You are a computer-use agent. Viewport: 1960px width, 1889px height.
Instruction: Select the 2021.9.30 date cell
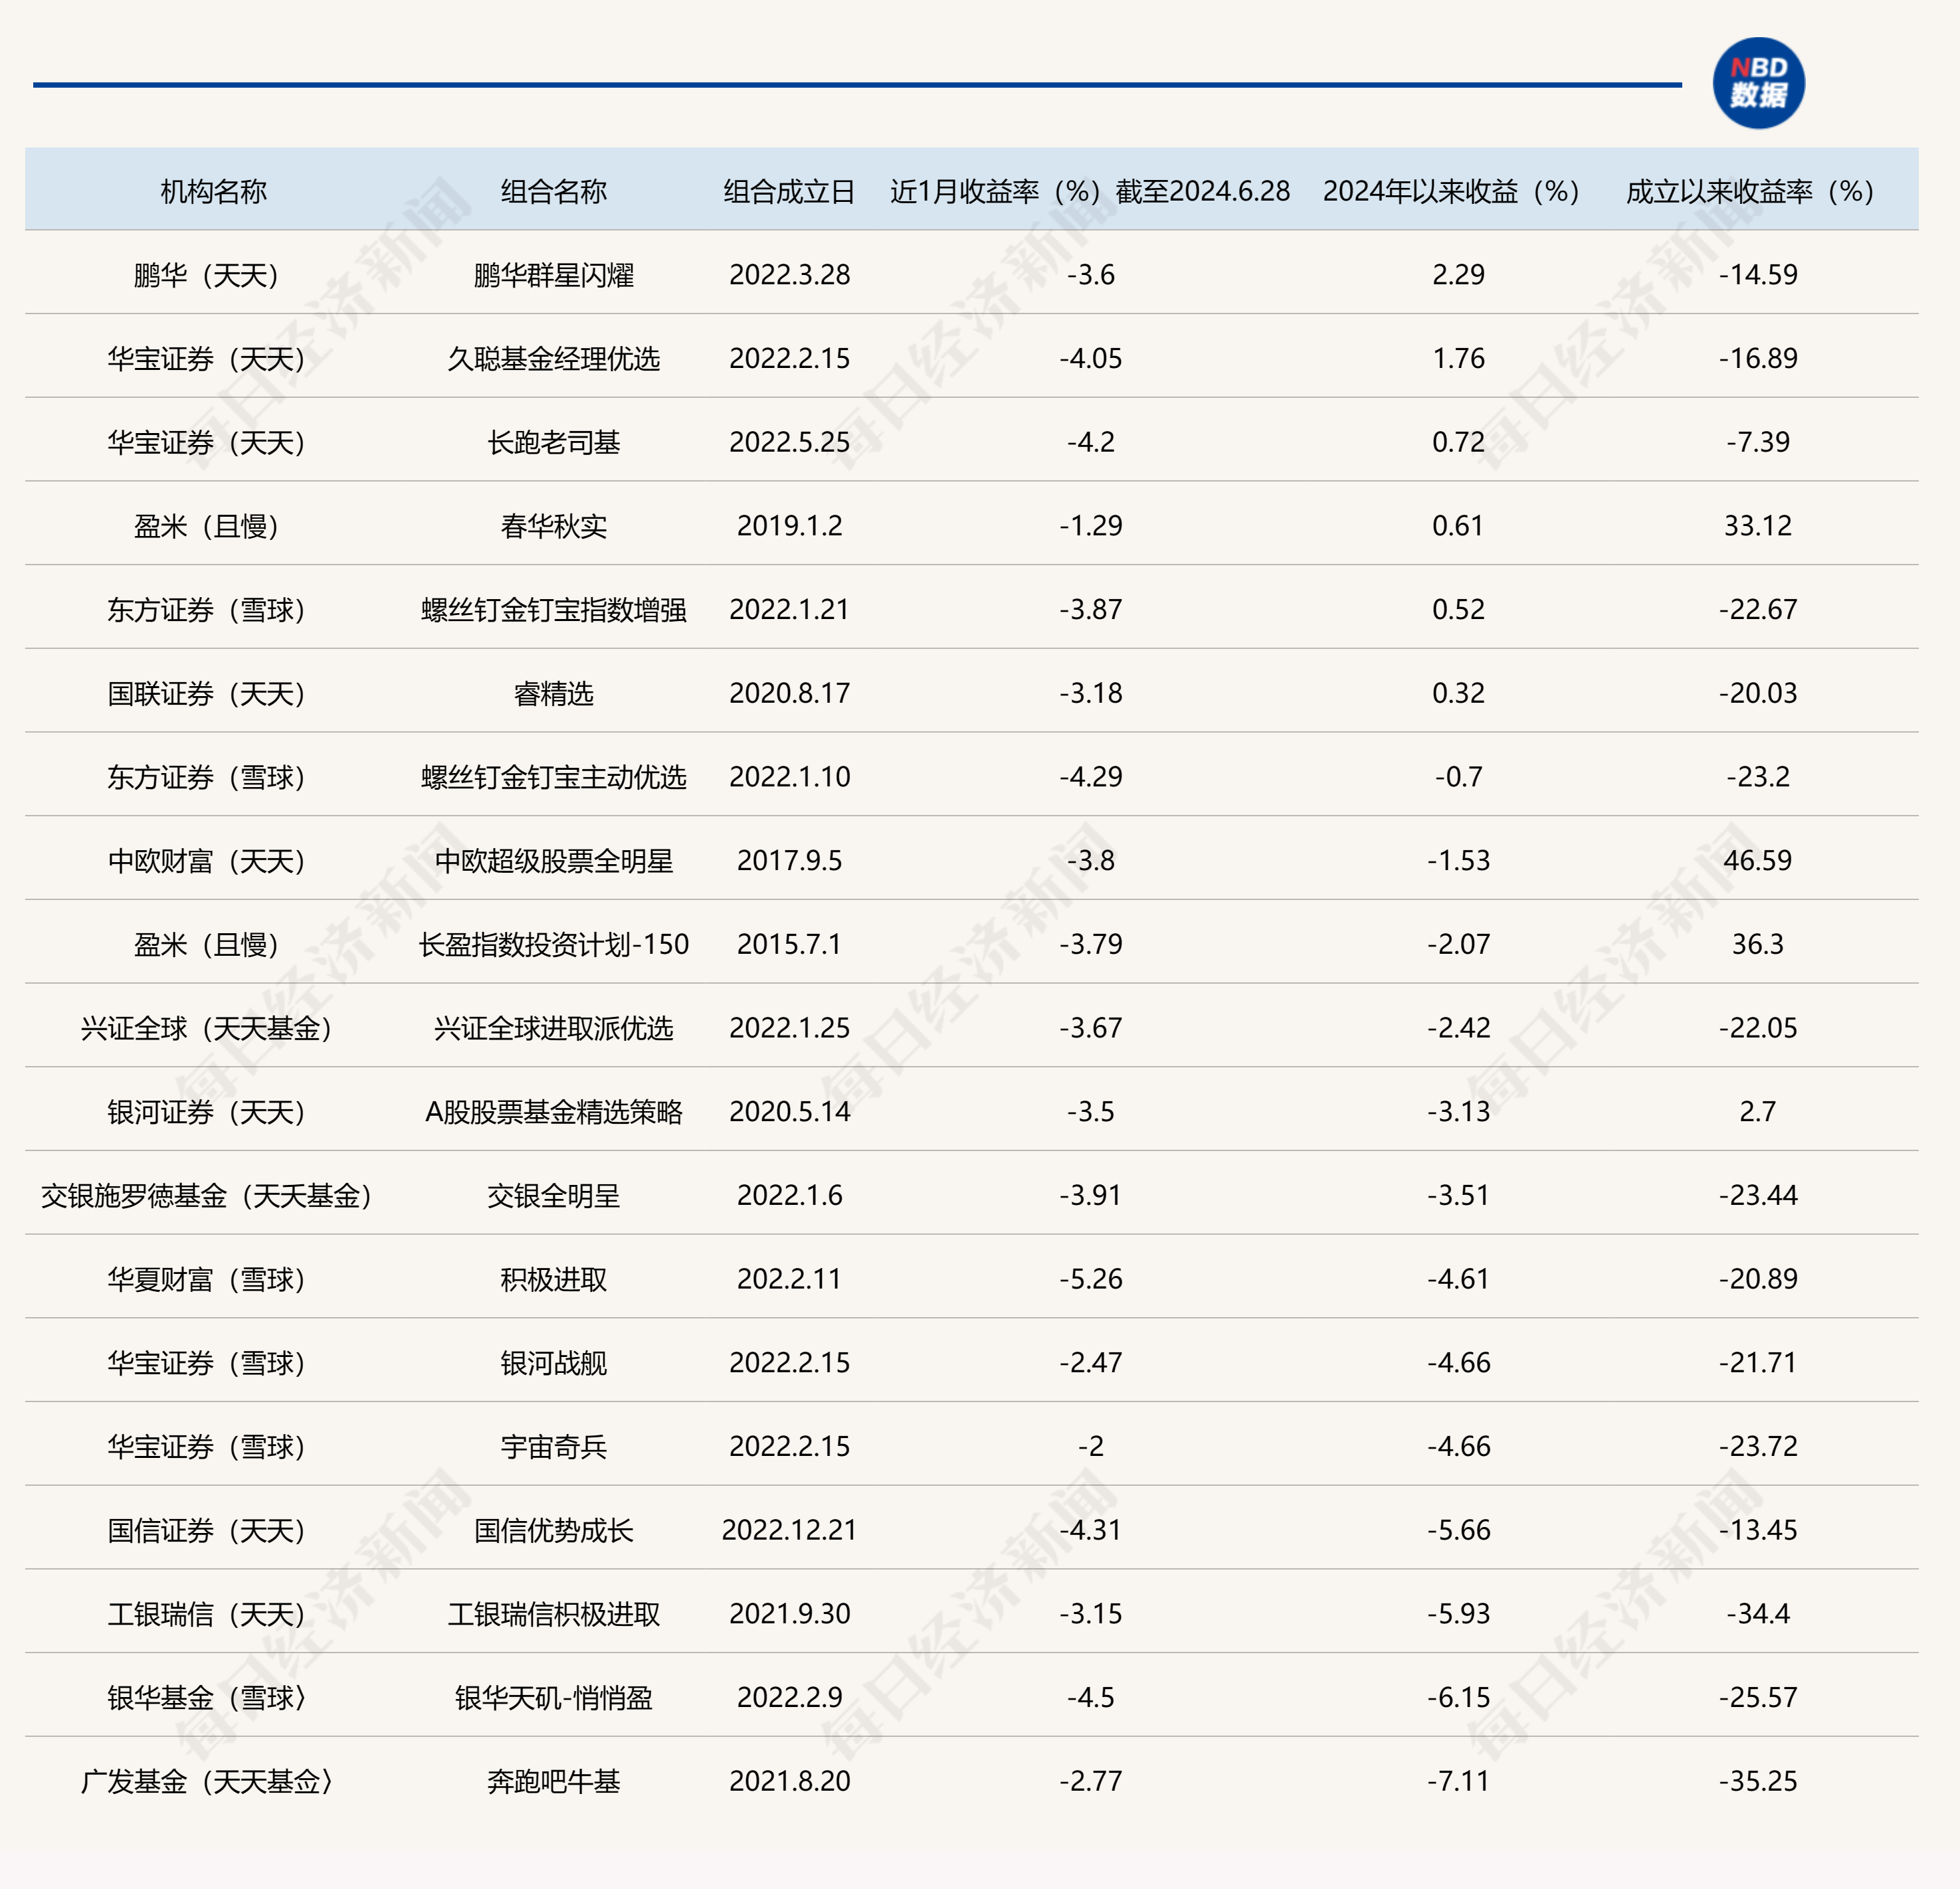pos(790,1614)
